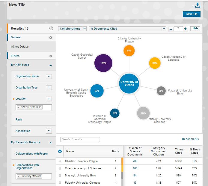This screenshot has height=186, width=208.
Task: Click the Times Cited column header
Action: point(179,151)
